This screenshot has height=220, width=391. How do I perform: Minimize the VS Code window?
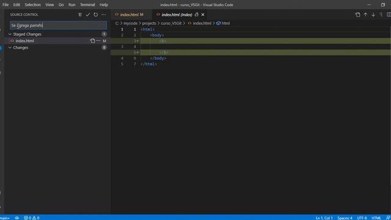[x=369, y=5]
